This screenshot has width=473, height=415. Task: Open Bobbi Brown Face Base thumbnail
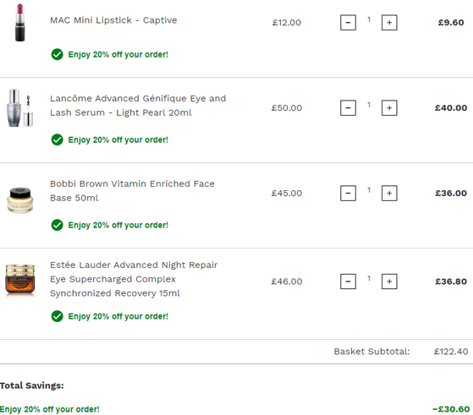[20, 200]
